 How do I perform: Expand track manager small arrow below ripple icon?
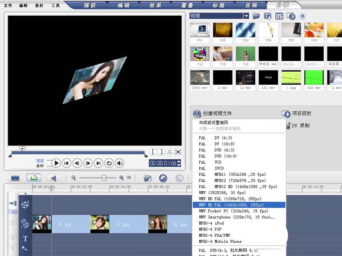(13, 212)
